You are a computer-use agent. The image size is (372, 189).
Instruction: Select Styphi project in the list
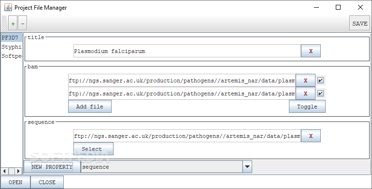(x=12, y=47)
